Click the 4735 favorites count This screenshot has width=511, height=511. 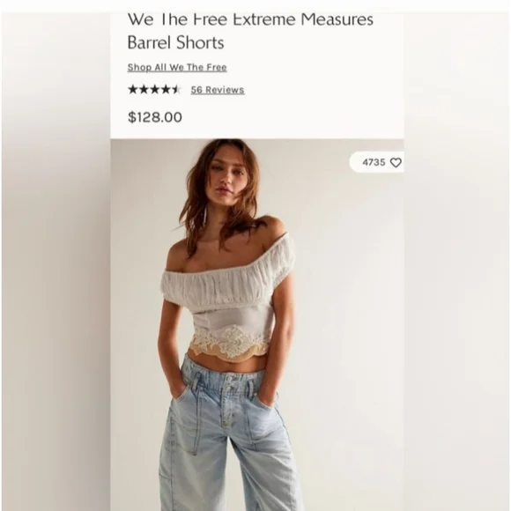point(374,162)
